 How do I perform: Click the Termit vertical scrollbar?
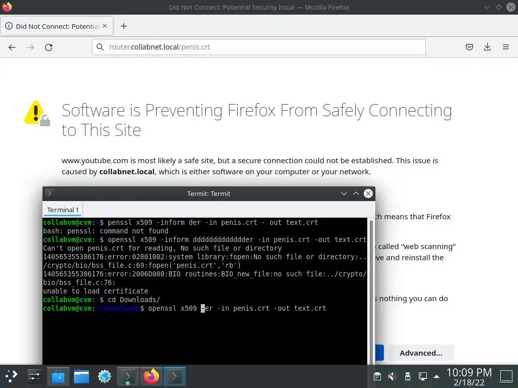click(x=371, y=292)
